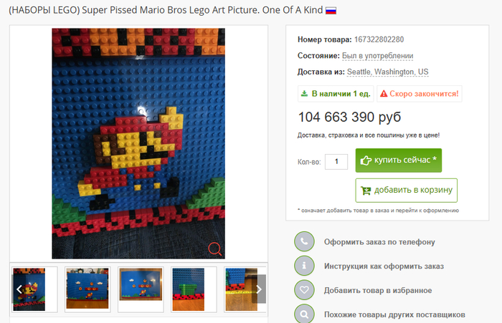Show previous thumbnails with the left arrow

pyautogui.click(x=19, y=289)
